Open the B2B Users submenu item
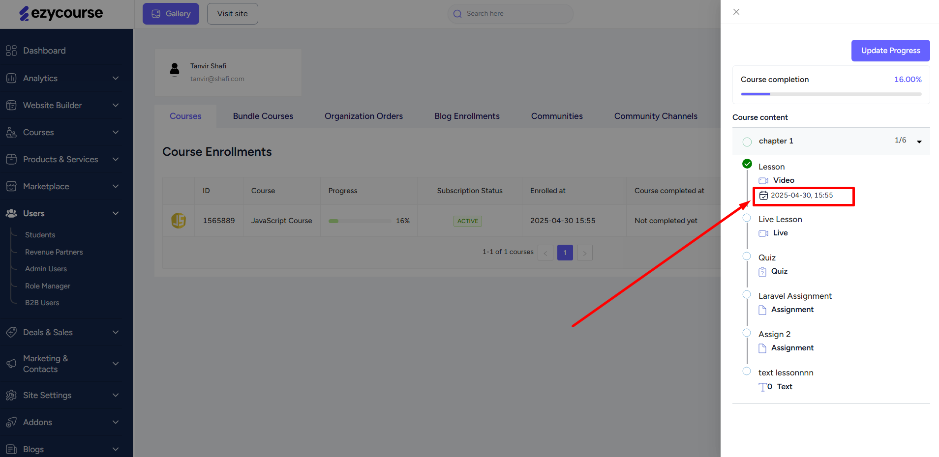939x457 pixels. (42, 303)
